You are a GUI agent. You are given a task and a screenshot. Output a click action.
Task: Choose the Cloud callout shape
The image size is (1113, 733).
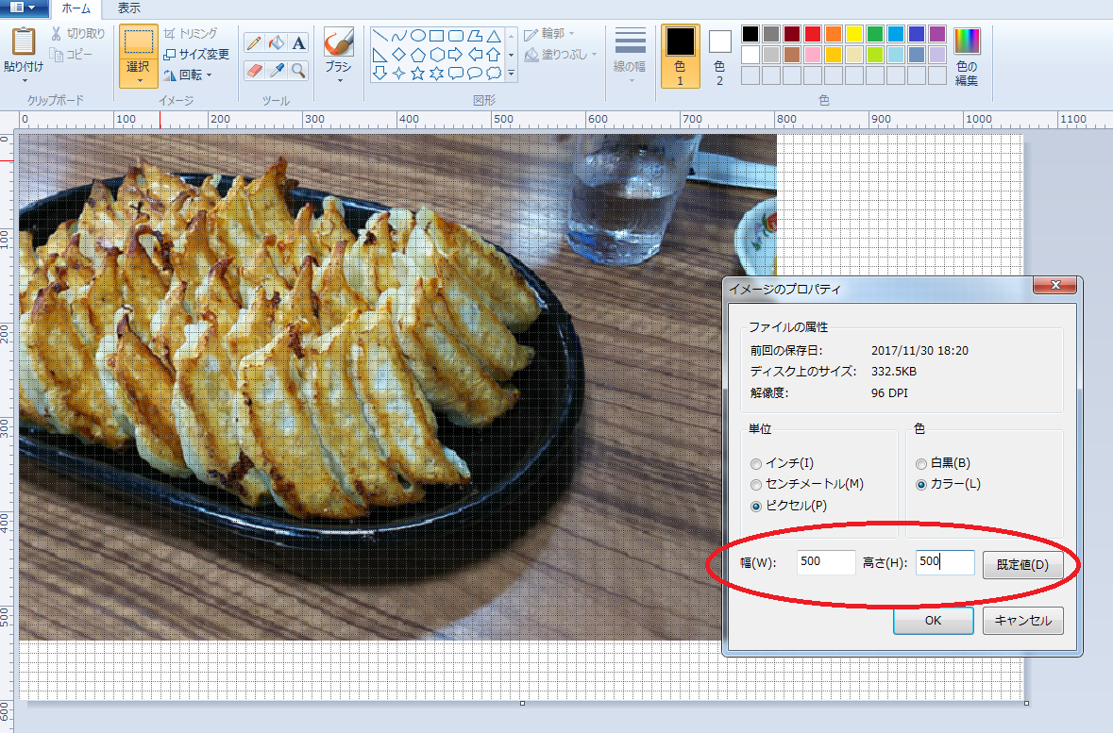pyautogui.click(x=494, y=73)
